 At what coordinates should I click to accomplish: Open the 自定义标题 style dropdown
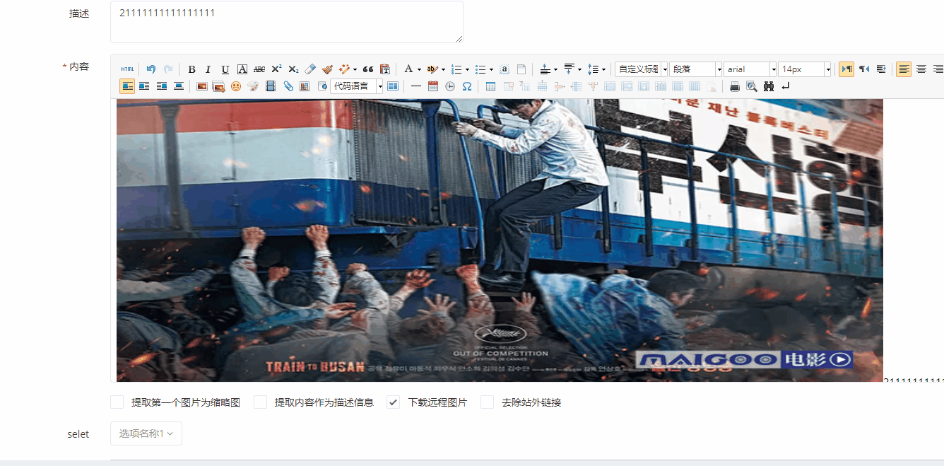[641, 69]
